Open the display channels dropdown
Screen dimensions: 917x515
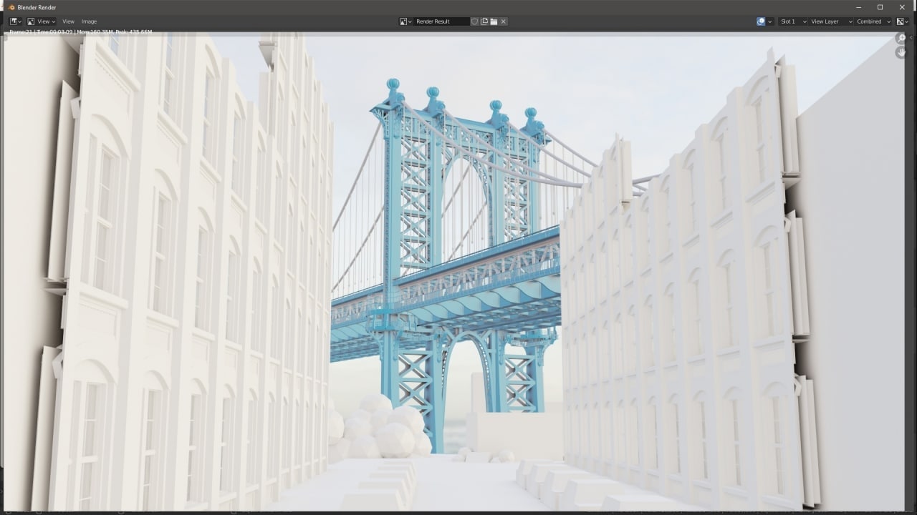pyautogui.click(x=903, y=21)
